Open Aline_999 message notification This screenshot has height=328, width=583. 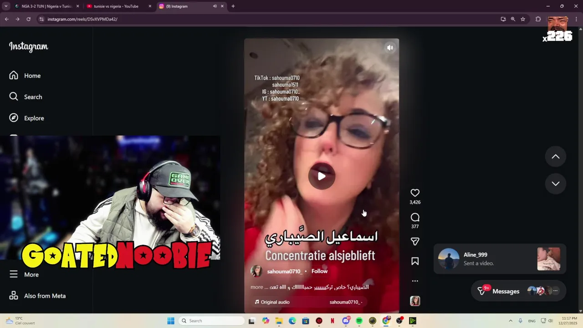[x=500, y=259]
